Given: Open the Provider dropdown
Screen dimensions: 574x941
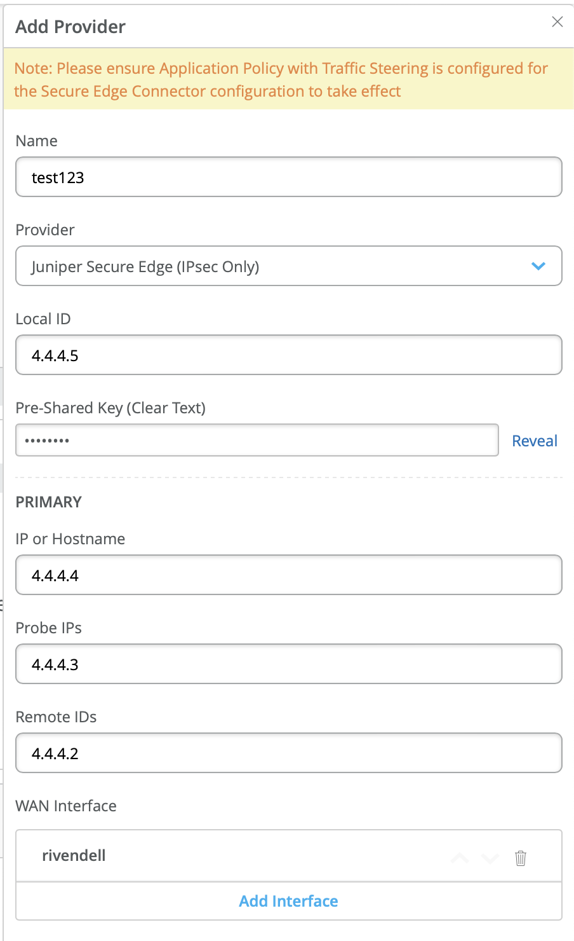Looking at the screenshot, I should pyautogui.click(x=288, y=266).
